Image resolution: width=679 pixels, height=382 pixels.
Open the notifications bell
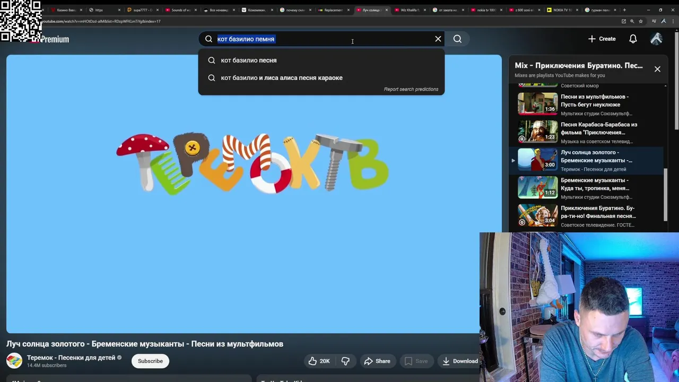(x=633, y=39)
